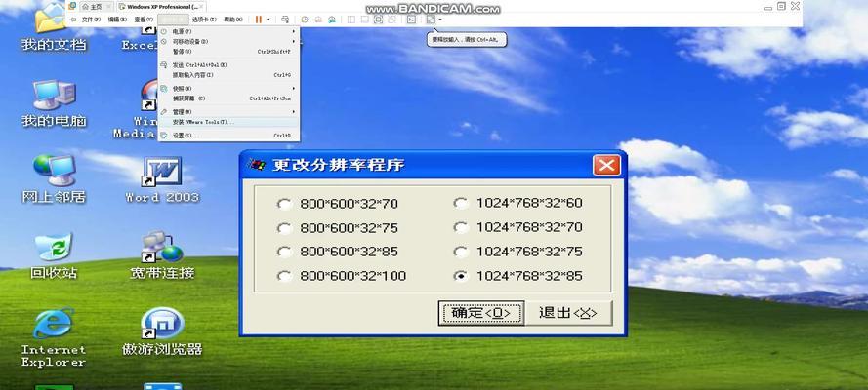Click the show library sidebar toolbar icon
The height and width of the screenshot is (390, 868).
click(351, 19)
